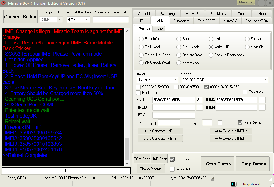Select the SPD tab

coord(160,20)
